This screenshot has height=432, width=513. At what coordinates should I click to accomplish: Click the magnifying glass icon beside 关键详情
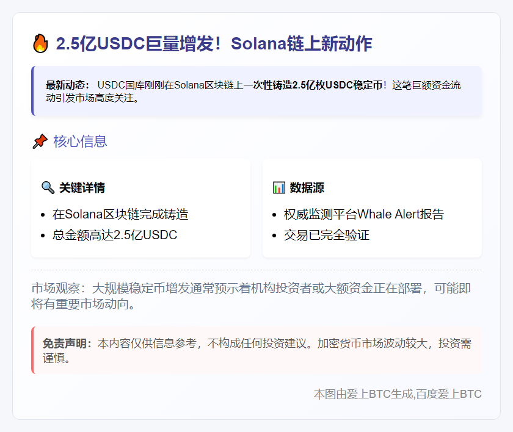pyautogui.click(x=48, y=187)
